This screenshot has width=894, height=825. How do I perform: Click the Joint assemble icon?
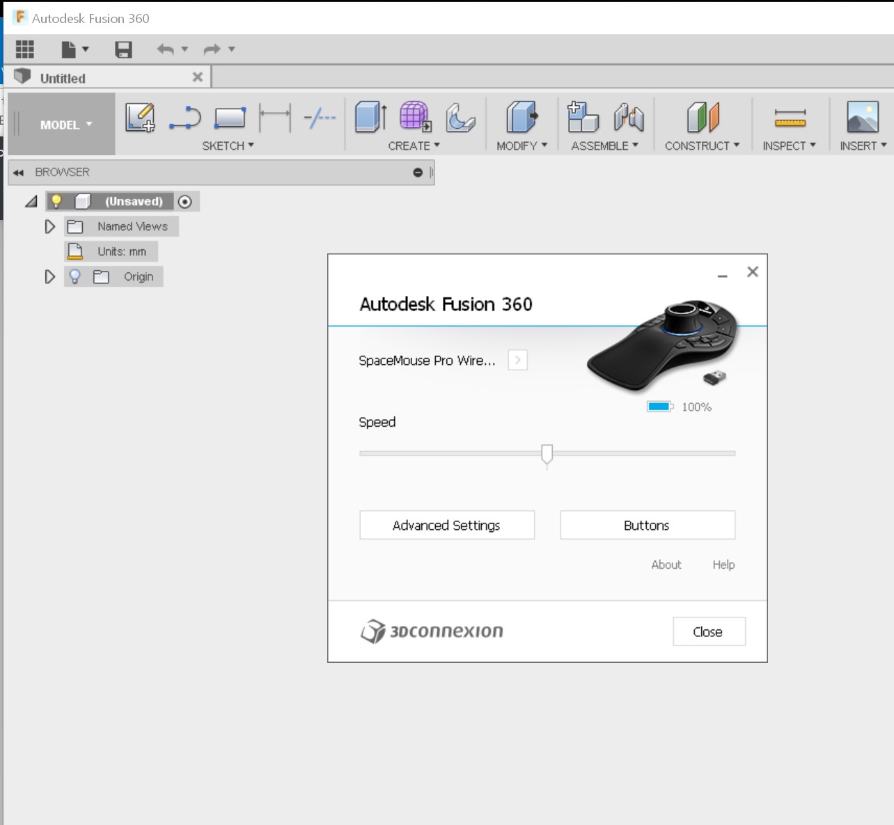point(629,117)
